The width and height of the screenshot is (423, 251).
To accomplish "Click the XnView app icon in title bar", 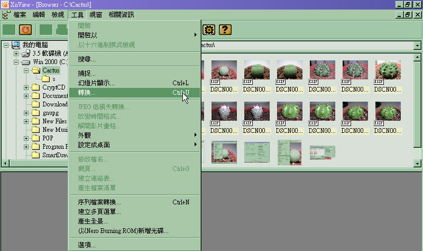I will tap(5, 5).
